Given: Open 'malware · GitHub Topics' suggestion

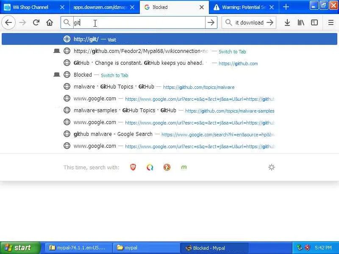Looking at the screenshot, I should pos(169,87).
